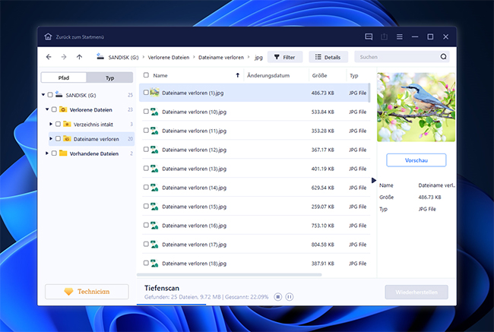494x332 pixels.
Task: Collapse preview panel with the side triangle
Action: (x=374, y=180)
